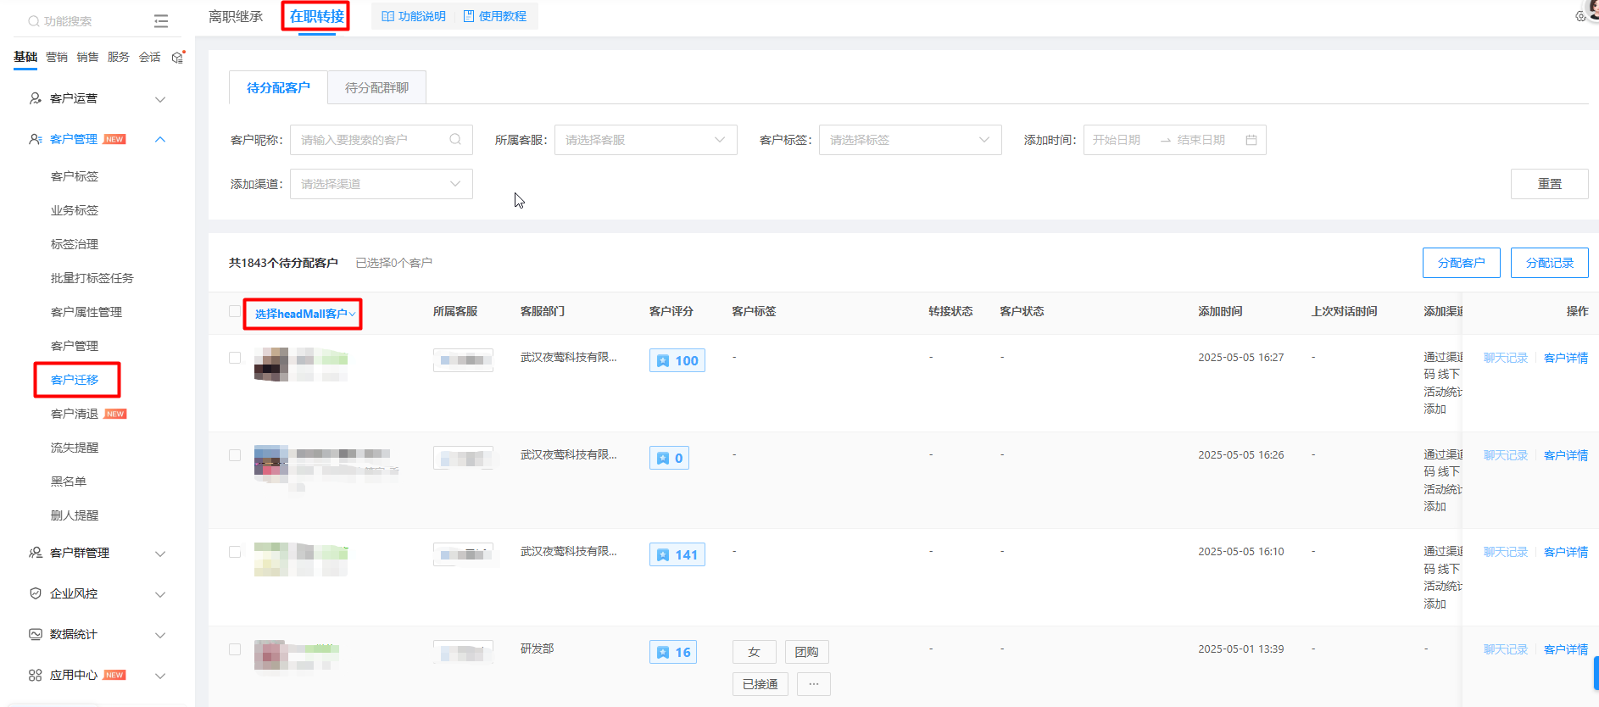1599x707 pixels.
Task: Open 标签治理 in the sidebar
Action: click(x=75, y=244)
